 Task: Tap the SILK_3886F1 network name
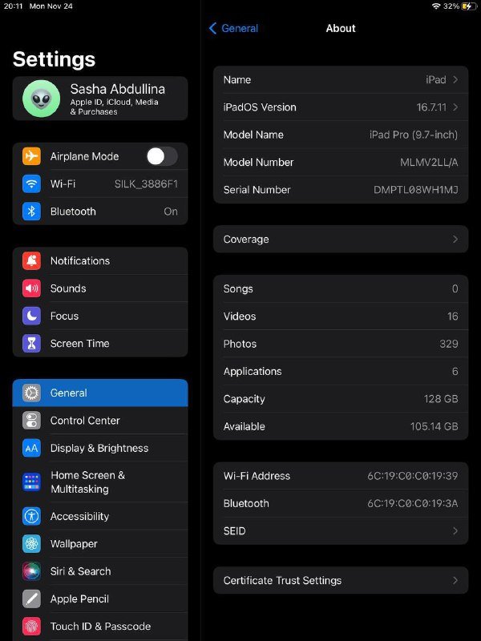146,184
